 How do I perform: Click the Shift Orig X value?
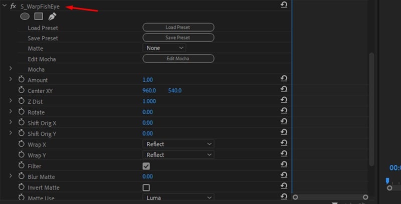click(x=147, y=123)
